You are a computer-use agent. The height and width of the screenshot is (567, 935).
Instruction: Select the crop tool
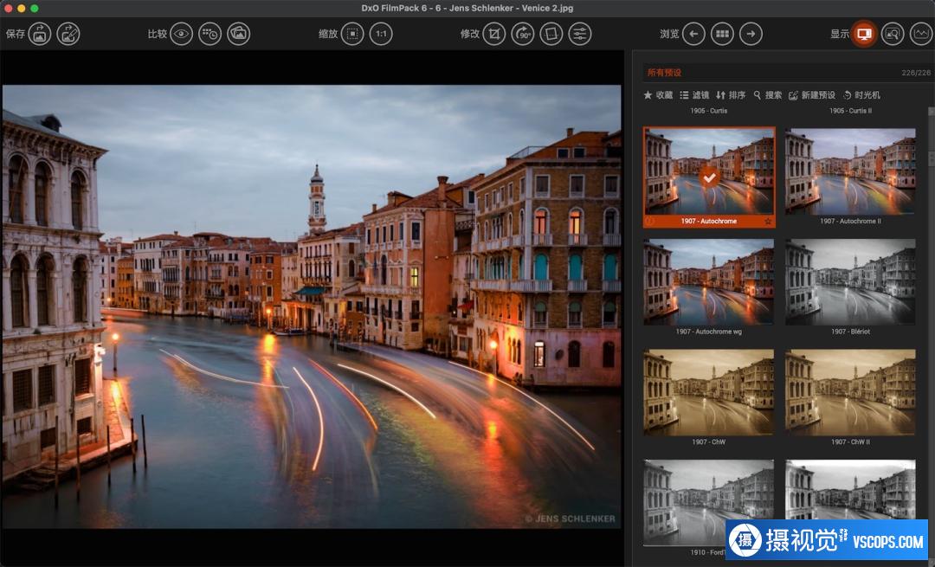coord(494,34)
